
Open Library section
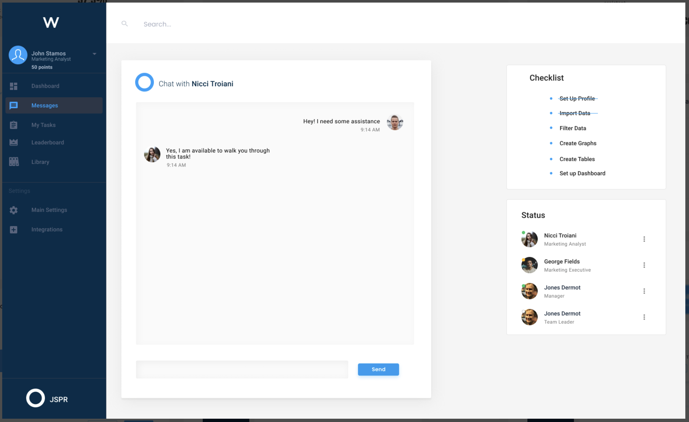pos(40,162)
